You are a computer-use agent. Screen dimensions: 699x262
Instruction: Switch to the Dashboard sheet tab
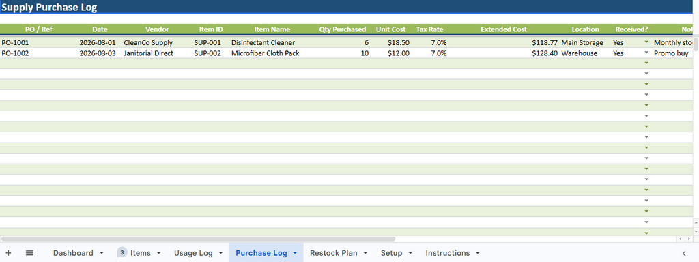[x=73, y=253]
